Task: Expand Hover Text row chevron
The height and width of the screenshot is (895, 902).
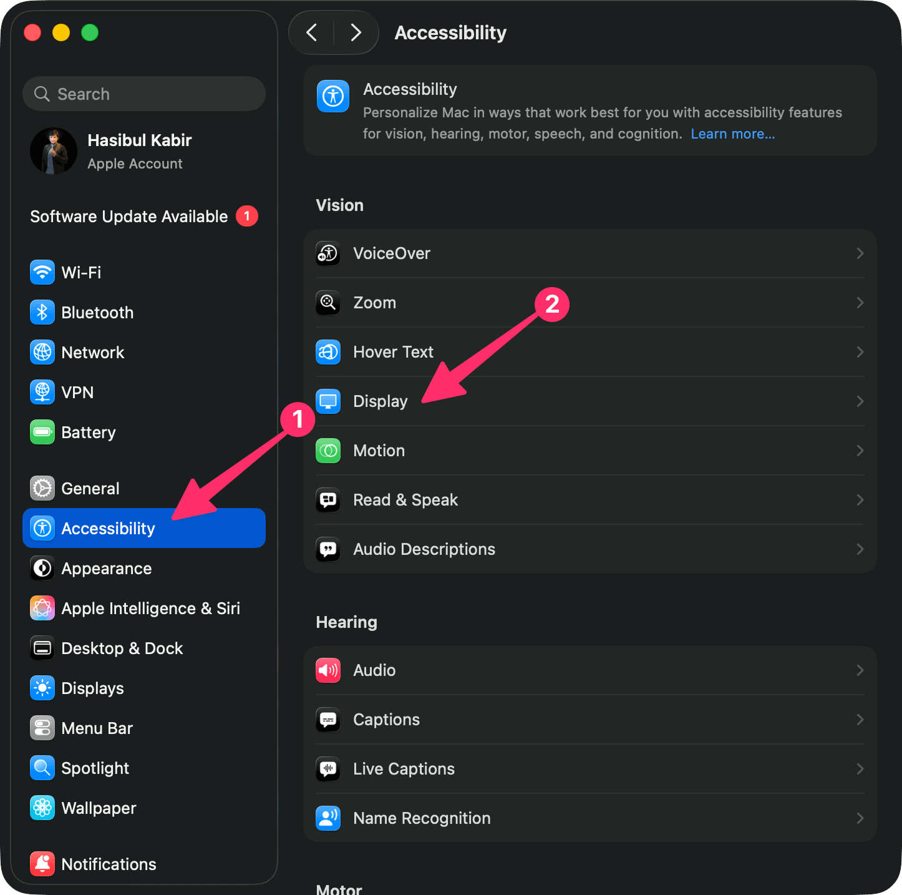Action: (x=860, y=352)
